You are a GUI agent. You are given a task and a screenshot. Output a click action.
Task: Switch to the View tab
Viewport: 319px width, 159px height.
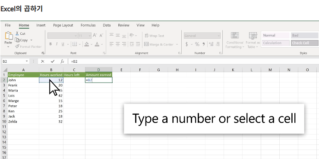(x=141, y=25)
